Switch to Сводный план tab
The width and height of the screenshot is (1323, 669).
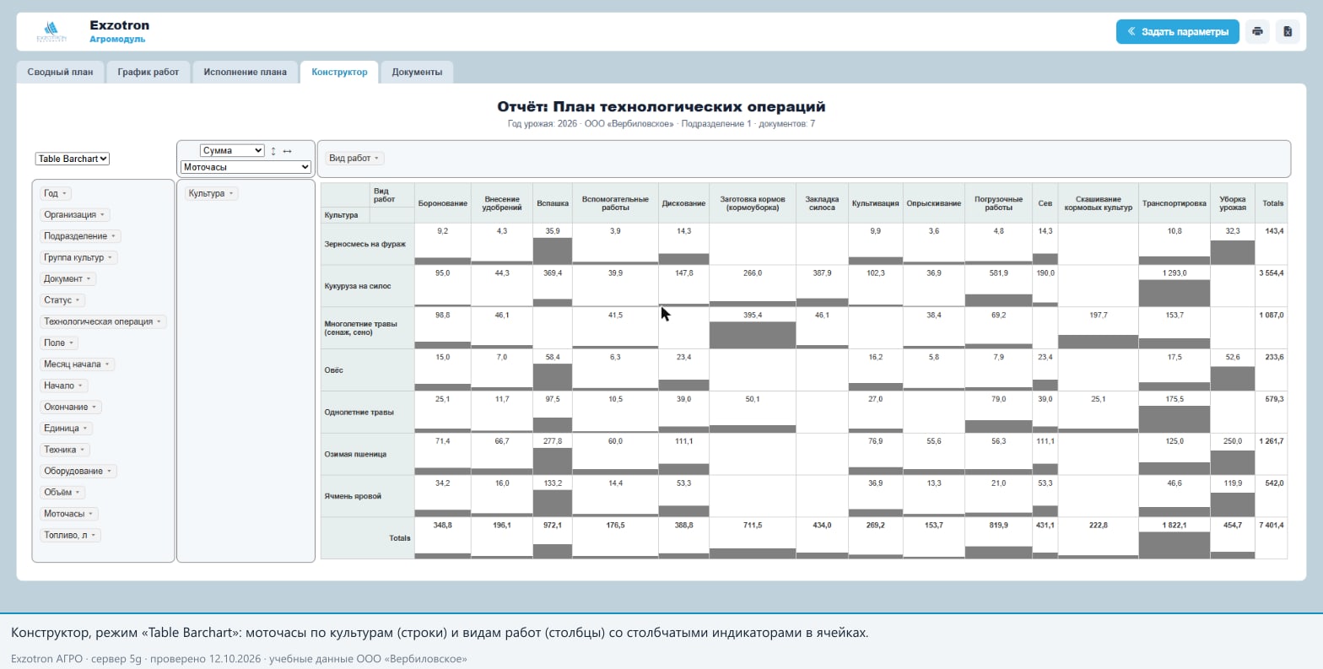(x=60, y=72)
